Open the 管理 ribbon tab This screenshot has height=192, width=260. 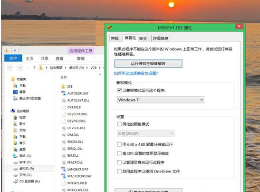coord(81,58)
